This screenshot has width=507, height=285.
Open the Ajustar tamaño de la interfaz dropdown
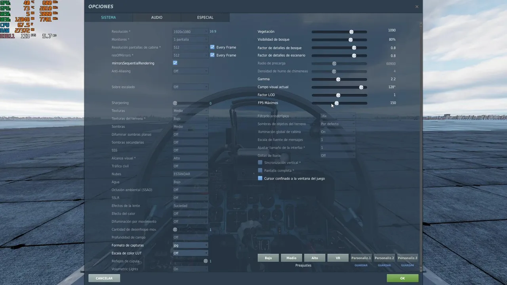pos(337,148)
